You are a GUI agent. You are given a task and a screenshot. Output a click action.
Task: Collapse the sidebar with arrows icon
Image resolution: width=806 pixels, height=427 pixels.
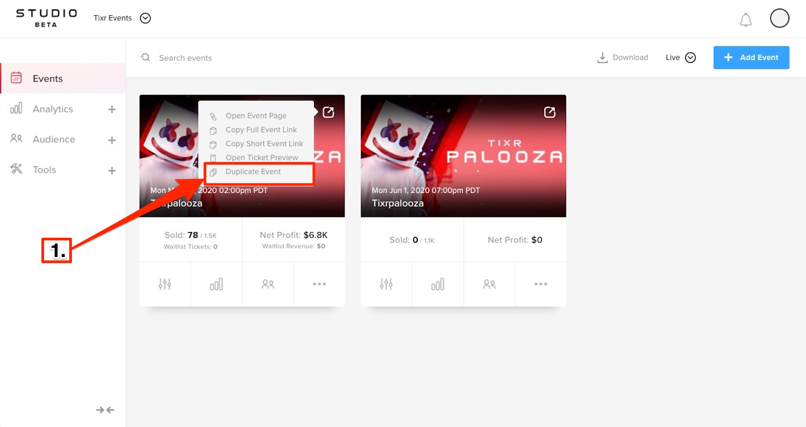coord(105,410)
